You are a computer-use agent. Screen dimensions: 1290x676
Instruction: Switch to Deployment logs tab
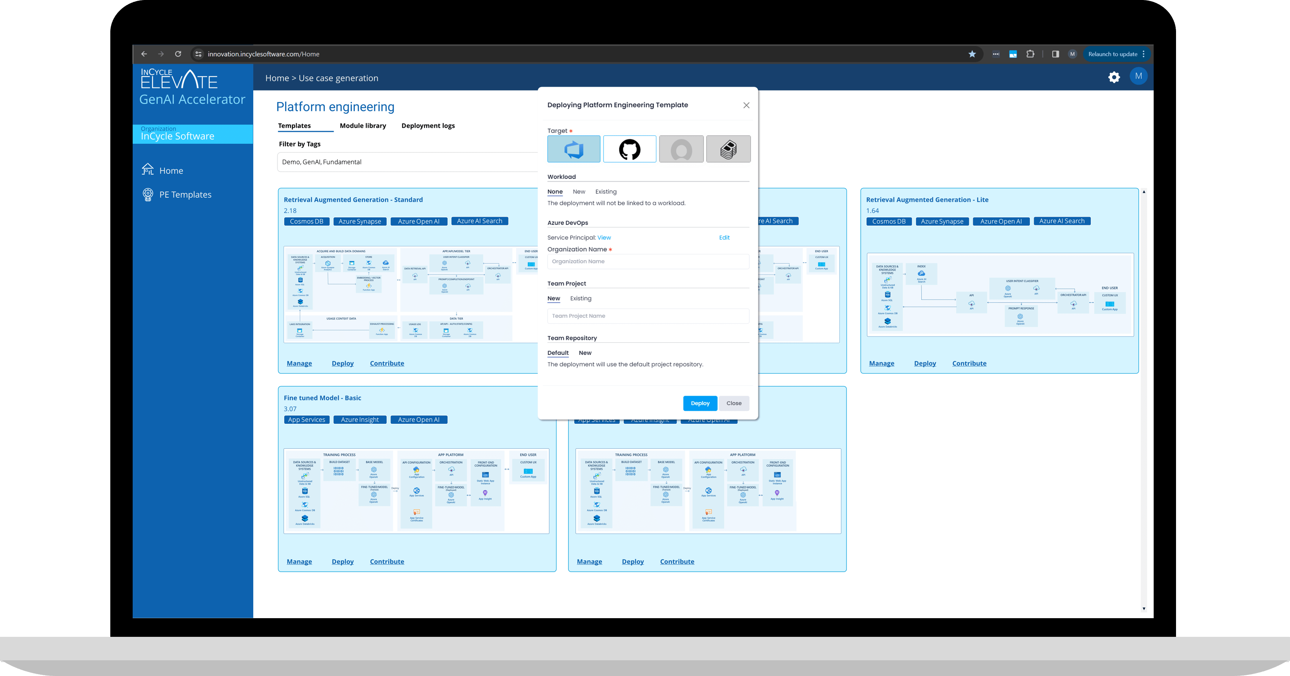click(x=428, y=126)
